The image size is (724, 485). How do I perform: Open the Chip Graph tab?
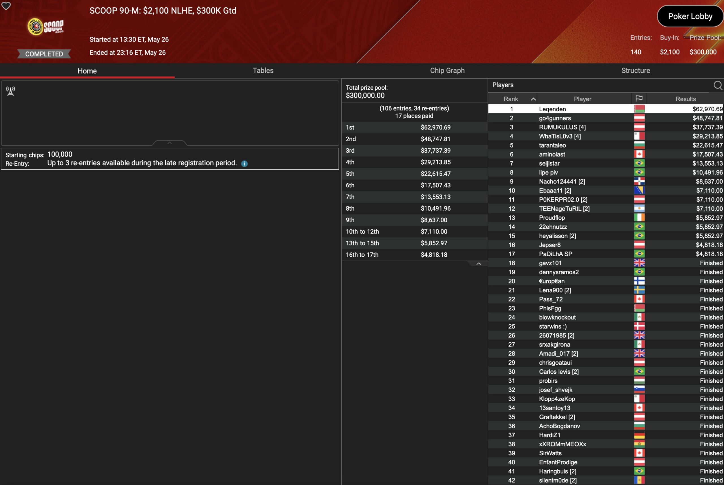click(x=447, y=71)
